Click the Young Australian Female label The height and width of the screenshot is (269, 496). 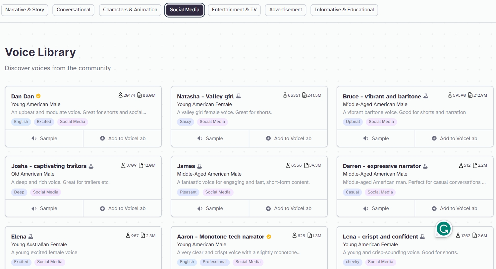click(39, 244)
